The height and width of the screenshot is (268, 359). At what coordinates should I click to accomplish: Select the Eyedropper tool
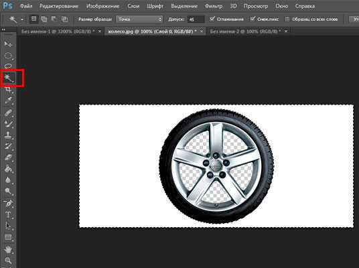(x=8, y=100)
